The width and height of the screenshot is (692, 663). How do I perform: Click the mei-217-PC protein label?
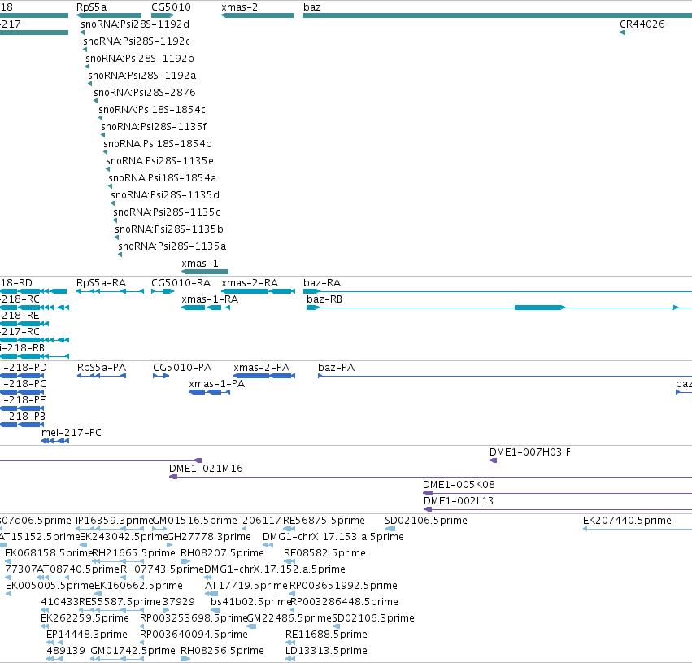(72, 433)
